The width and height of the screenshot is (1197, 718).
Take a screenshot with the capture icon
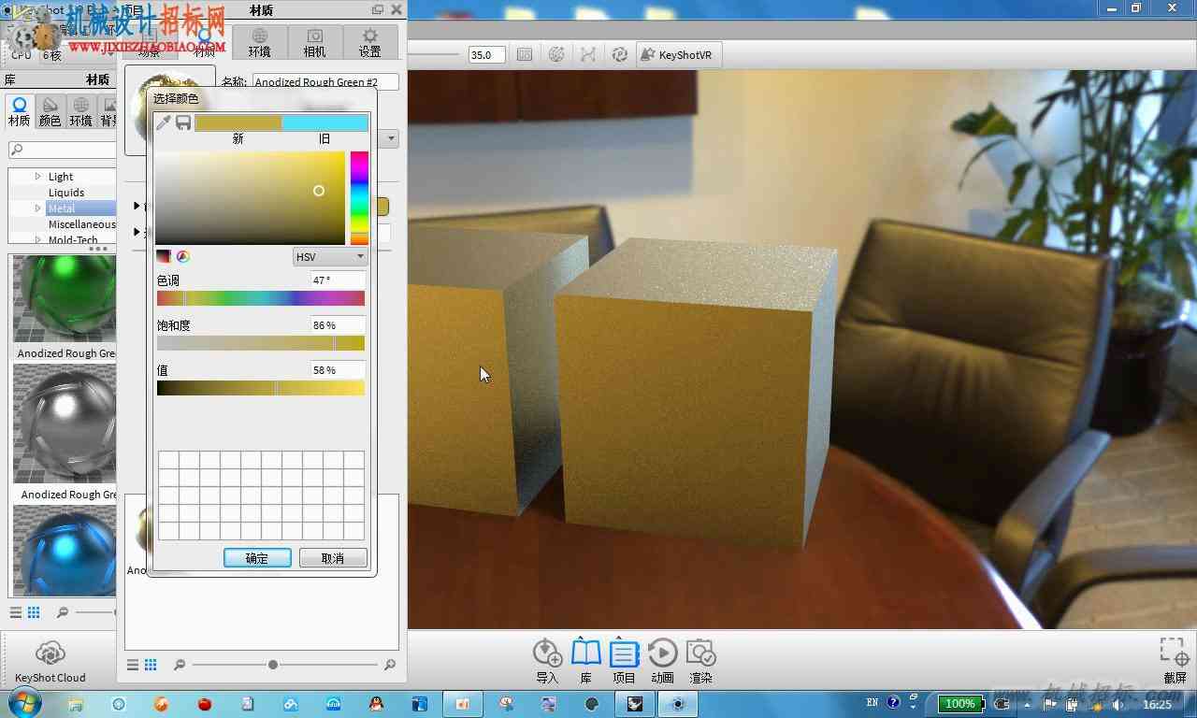(1175, 661)
